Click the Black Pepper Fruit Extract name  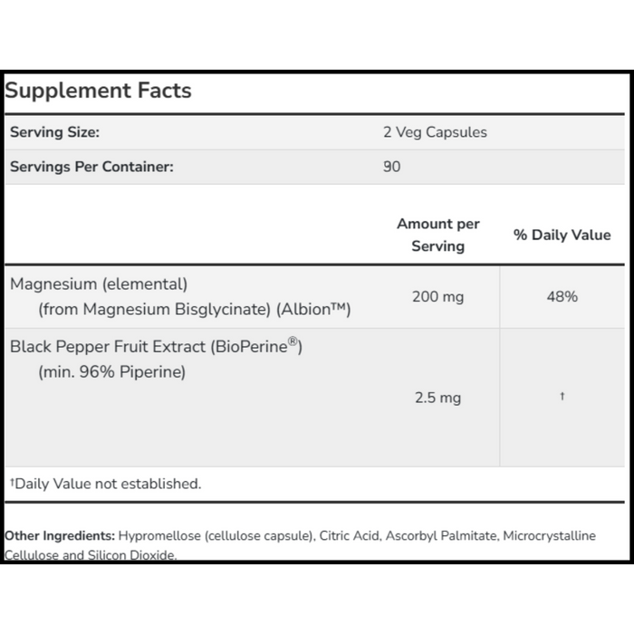(x=155, y=347)
